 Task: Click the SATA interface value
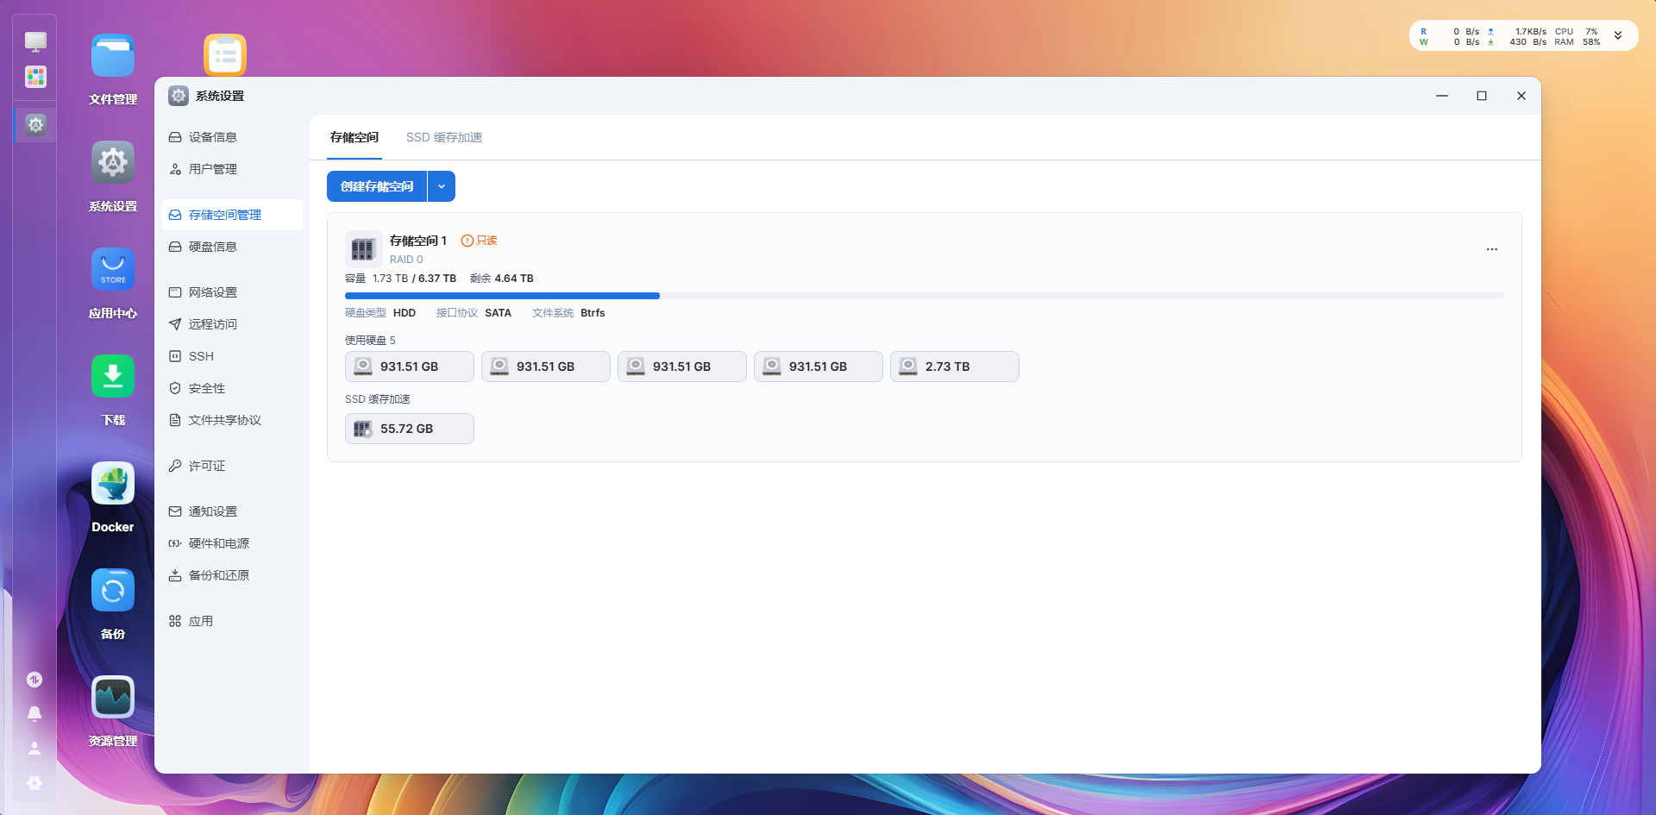pos(499,313)
